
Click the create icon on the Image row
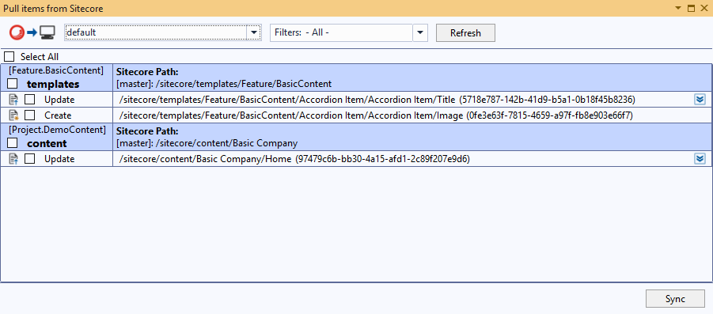pyautogui.click(x=13, y=115)
